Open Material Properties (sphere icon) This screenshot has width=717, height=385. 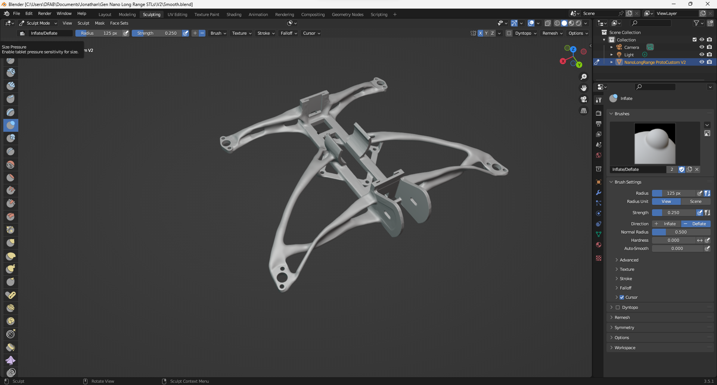(x=599, y=245)
